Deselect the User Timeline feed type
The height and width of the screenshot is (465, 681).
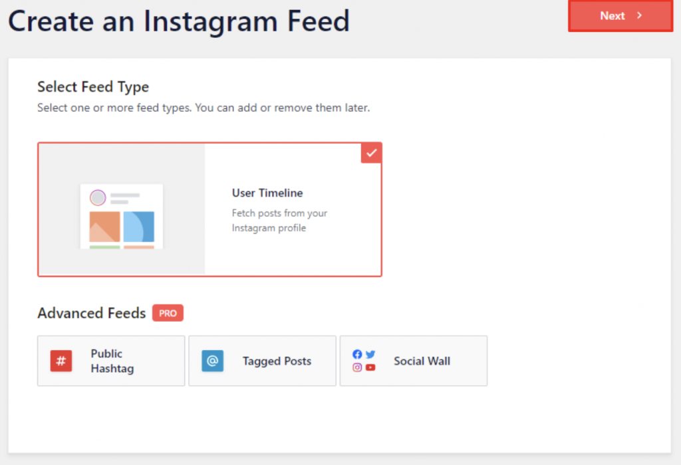210,209
